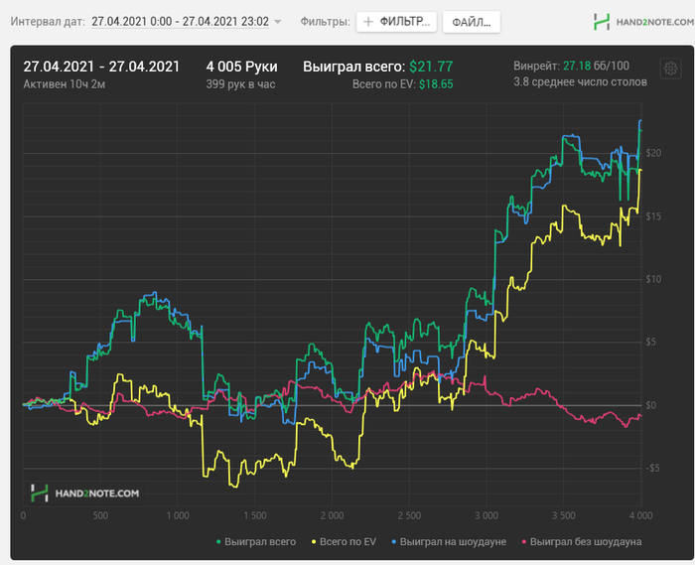Click the $20 label on the y-axis
Viewport: 695px width, 565px height.
[x=651, y=153]
